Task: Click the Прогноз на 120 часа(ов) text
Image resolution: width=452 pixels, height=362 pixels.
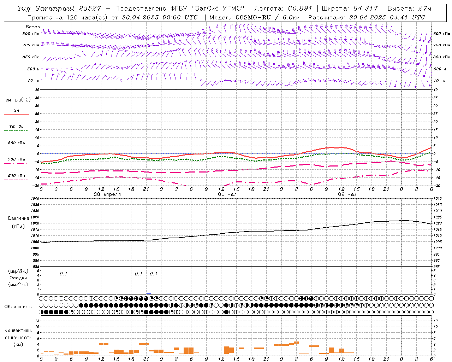Action: point(67,17)
